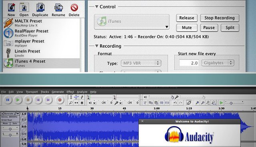Select the LineIn Preset row
The height and width of the screenshot is (147, 256).
pyautogui.click(x=42, y=53)
